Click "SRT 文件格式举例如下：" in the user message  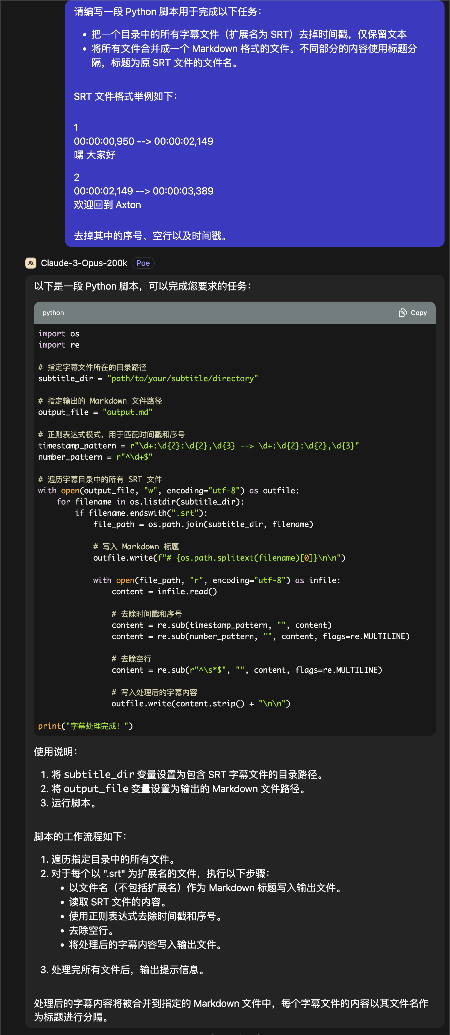(x=126, y=97)
